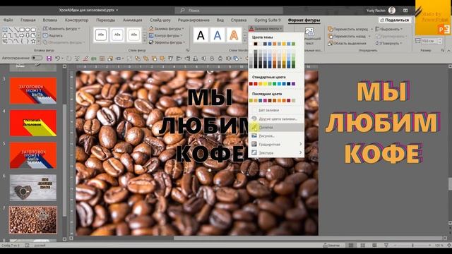Image resolution: width=452 pixels, height=254 pixels.
Task: Open the Align dropdown
Action: [389, 29]
